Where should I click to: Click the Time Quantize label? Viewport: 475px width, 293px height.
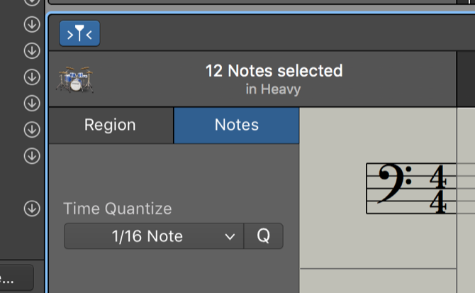(118, 209)
